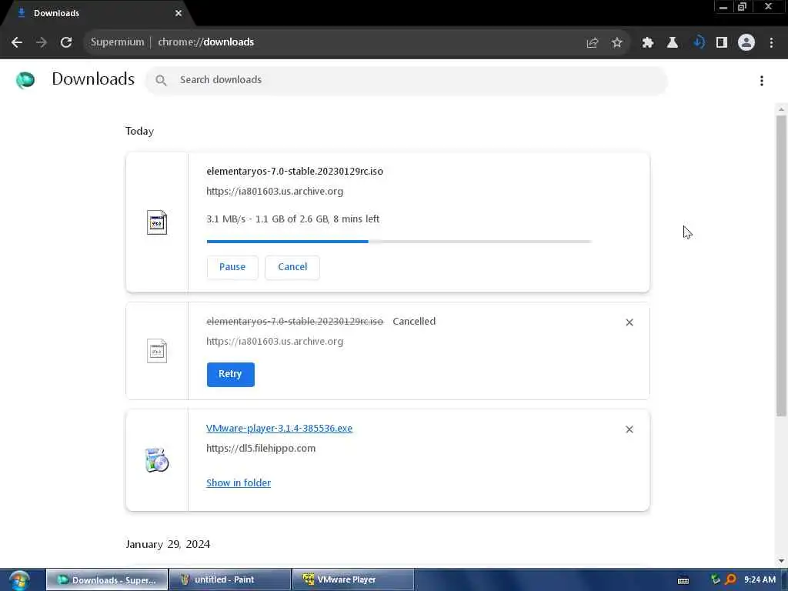
Task: Click the January 29, 2024 date heading
Action: click(x=168, y=544)
